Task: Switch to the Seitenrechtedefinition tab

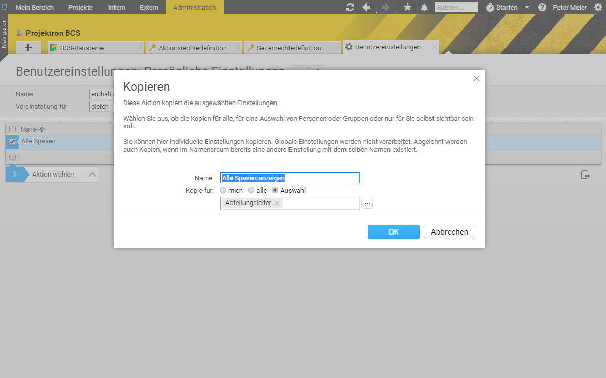Action: coord(293,48)
